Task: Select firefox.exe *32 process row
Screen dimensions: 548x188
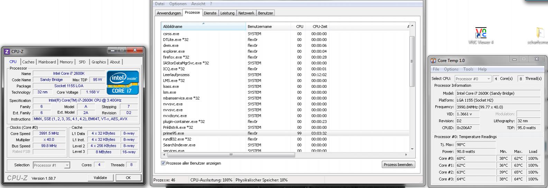Action: point(285,57)
